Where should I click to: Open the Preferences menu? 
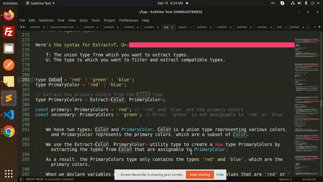129,20
